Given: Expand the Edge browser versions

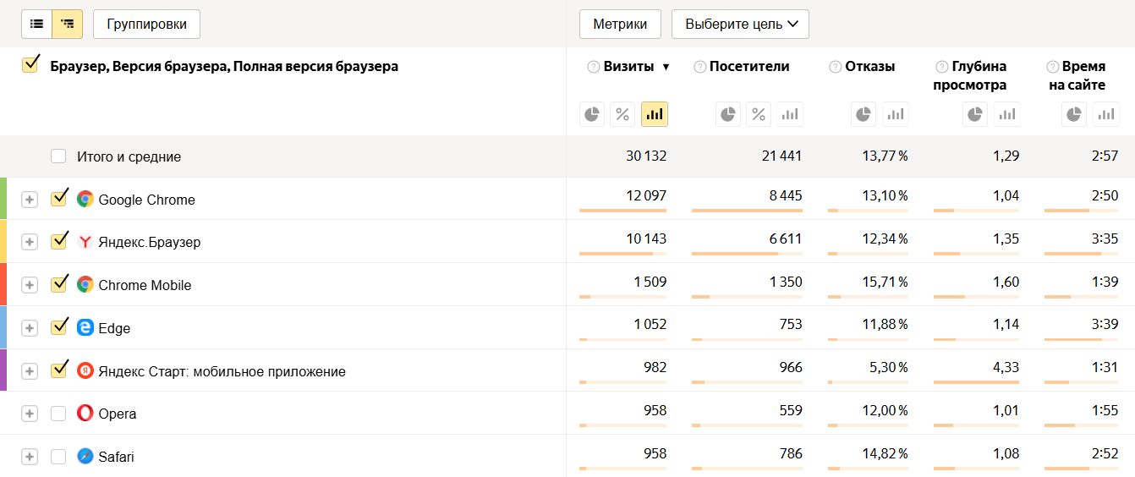Looking at the screenshot, I should [30, 328].
